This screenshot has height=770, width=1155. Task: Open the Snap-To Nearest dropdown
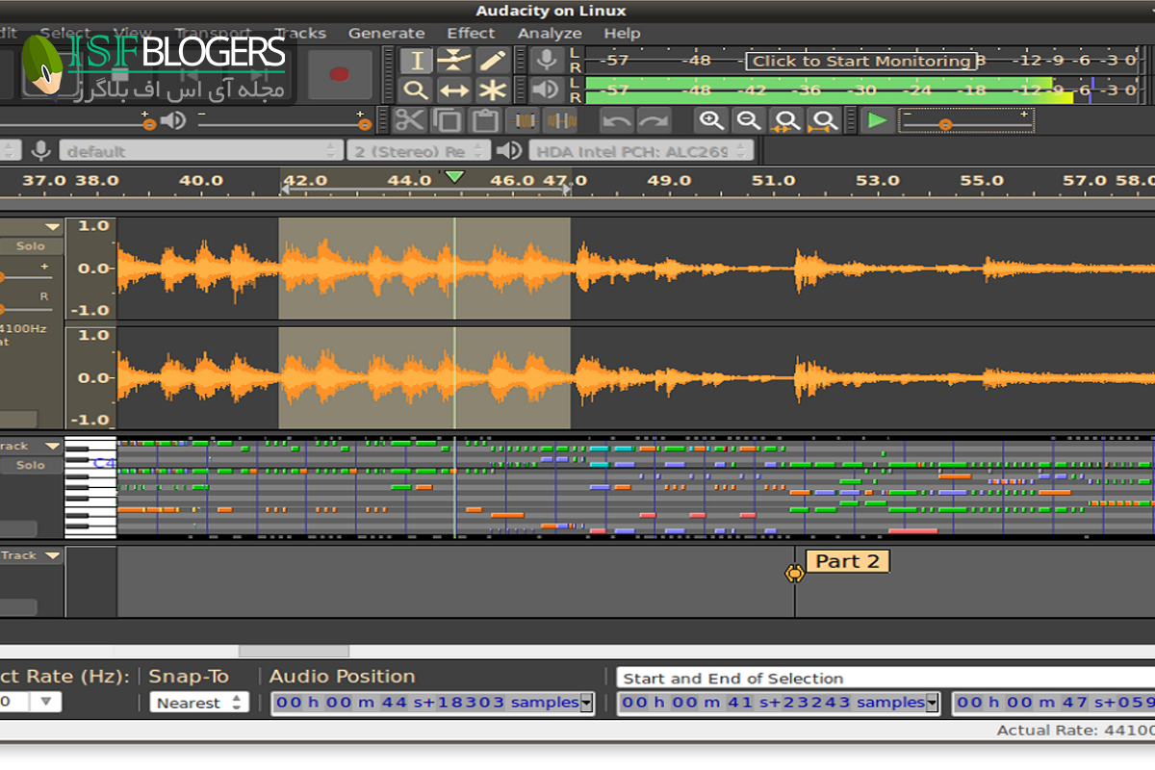pyautogui.click(x=198, y=703)
